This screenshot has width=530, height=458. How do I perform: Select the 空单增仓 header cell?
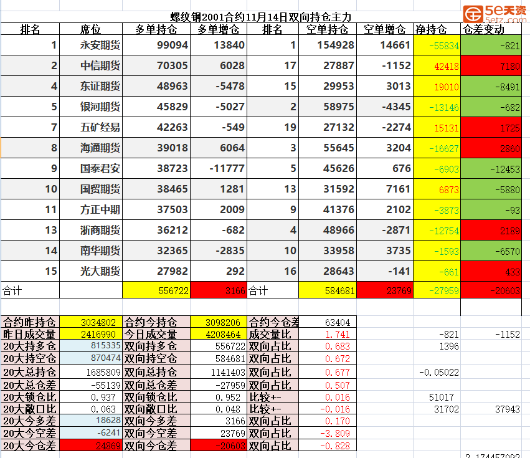(x=385, y=29)
